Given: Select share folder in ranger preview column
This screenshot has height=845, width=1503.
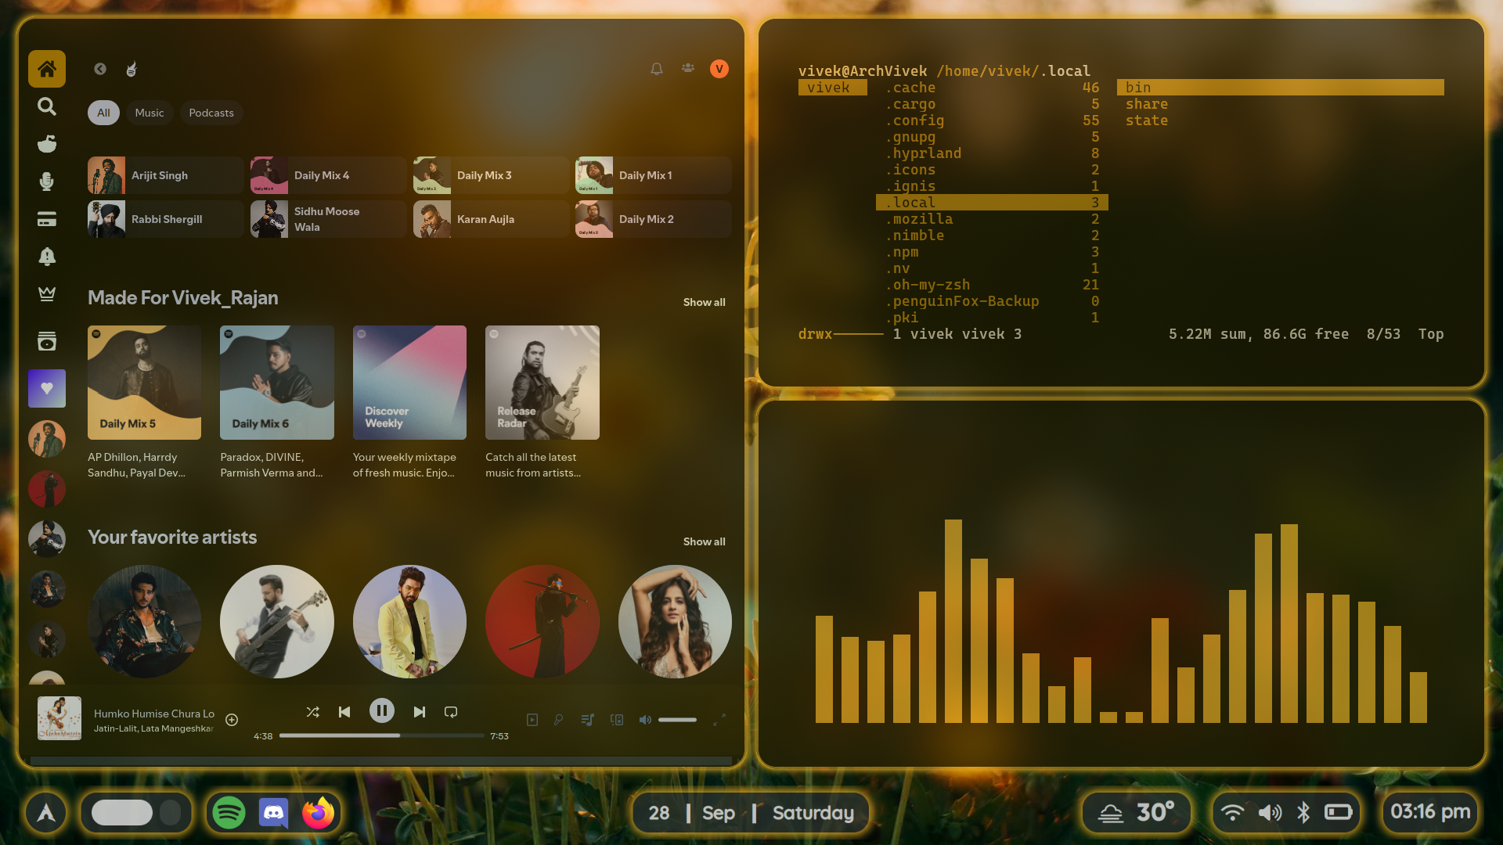Looking at the screenshot, I should (x=1147, y=104).
